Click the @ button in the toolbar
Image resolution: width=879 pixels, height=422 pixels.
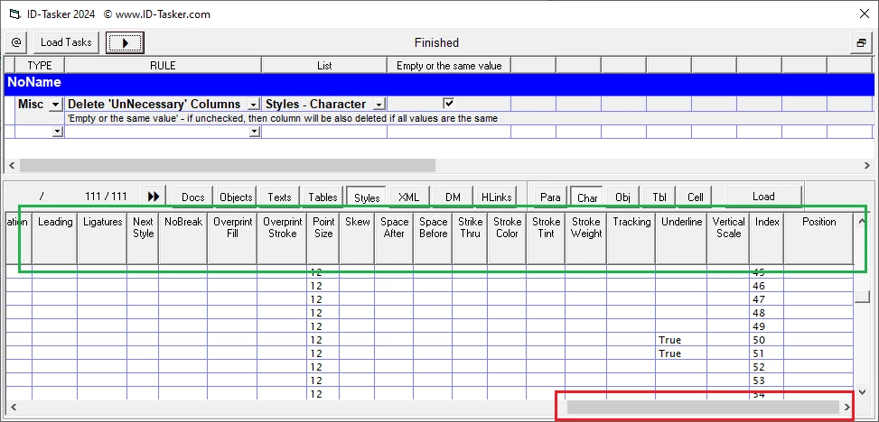click(x=17, y=42)
